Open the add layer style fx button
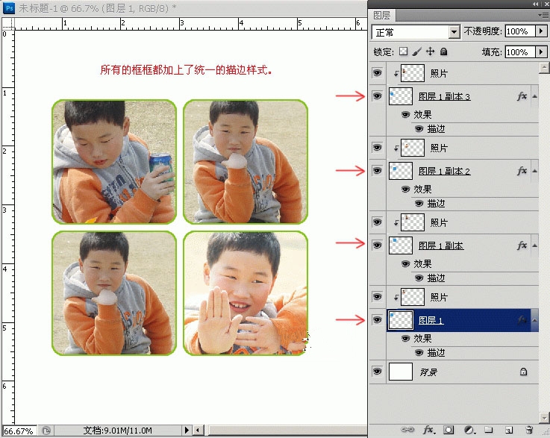 pyautogui.click(x=428, y=430)
